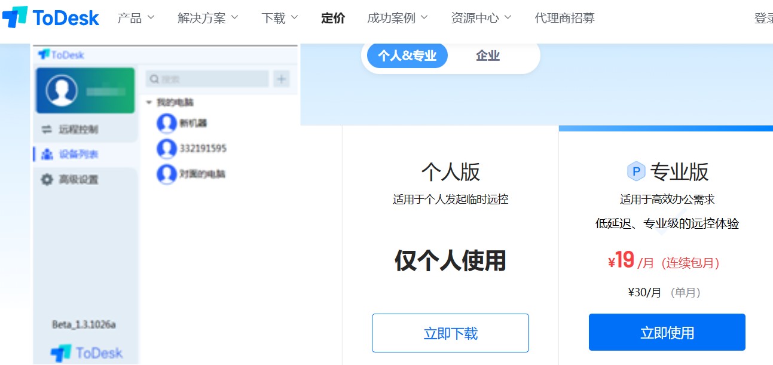Click the device icon for 332191595
The width and height of the screenshot is (773, 365).
click(166, 149)
